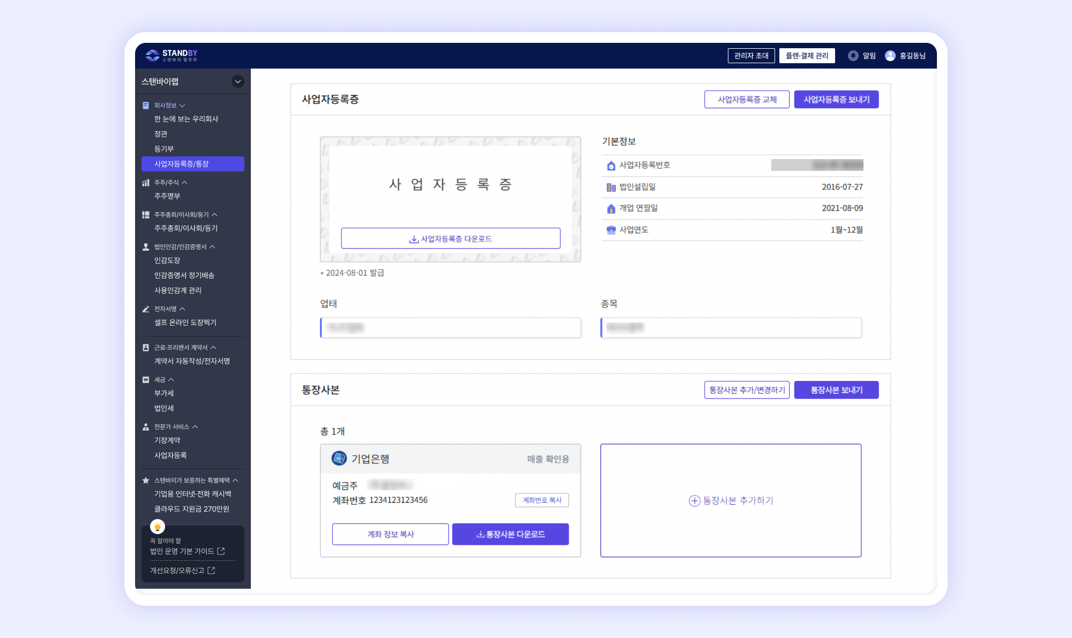The height and width of the screenshot is (638, 1072).
Task: Click the 기업은행 bank logo icon
Action: pyautogui.click(x=339, y=459)
